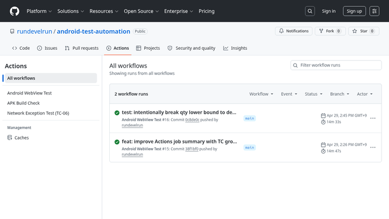The width and height of the screenshot is (389, 219).
Task: Open the Branch filter dropdown
Action: [340, 94]
